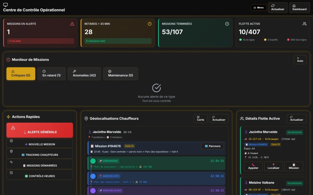Show Parcours for Mission #194676
Image resolution: width=313 pixels, height=195 pixels.
[x=213, y=146]
